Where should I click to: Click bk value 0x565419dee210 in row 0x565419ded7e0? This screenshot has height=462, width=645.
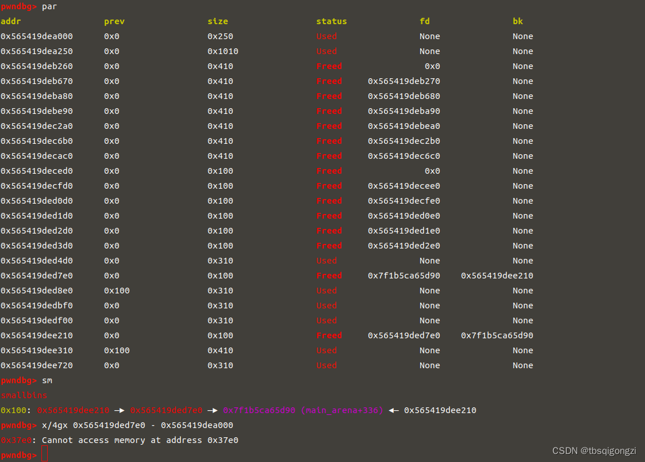tap(497, 276)
